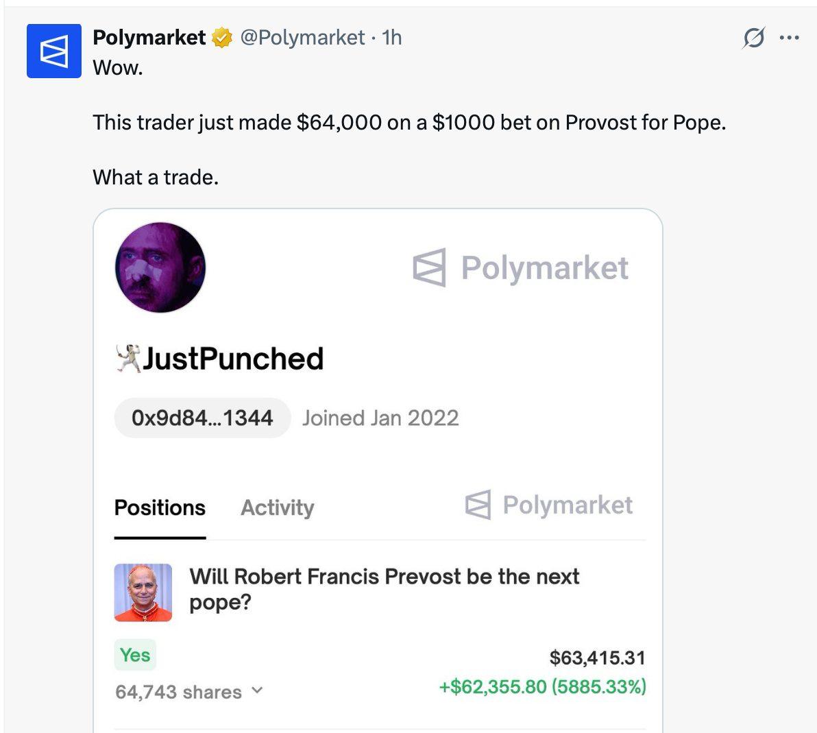This screenshot has height=733, width=817.
Task: Click the fencer emoji beside JustPunched
Action: pyautogui.click(x=127, y=359)
